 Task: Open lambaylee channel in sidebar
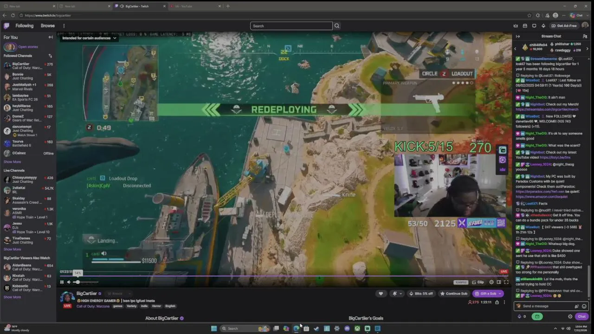tap(28, 98)
